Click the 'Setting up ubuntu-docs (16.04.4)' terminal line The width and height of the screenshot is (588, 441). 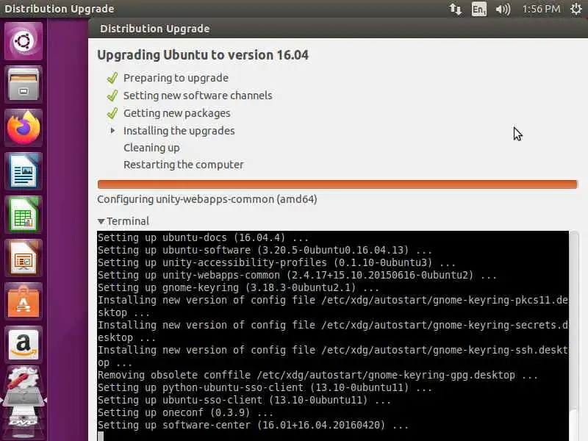click(203, 237)
